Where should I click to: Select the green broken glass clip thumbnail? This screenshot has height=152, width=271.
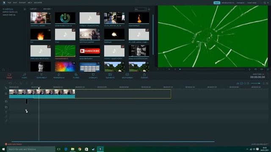point(65,51)
